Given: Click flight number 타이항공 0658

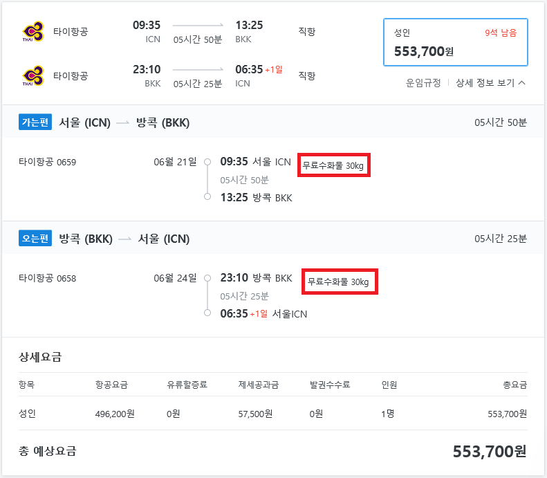Looking at the screenshot, I should 48,279.
